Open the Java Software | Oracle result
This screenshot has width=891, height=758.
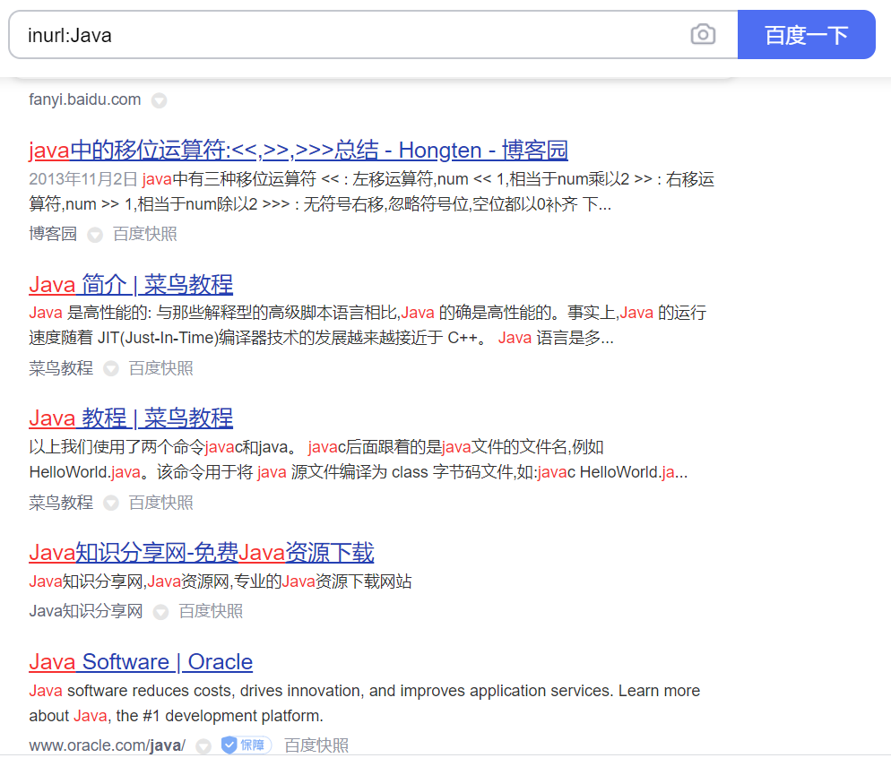(141, 661)
